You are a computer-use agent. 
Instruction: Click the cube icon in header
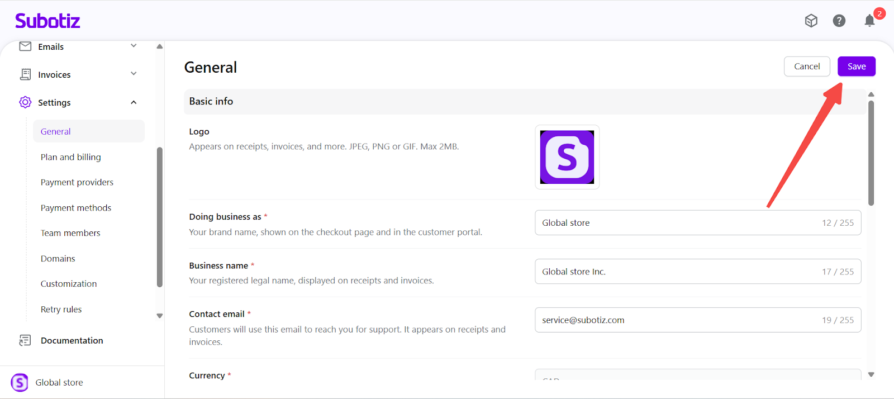pyautogui.click(x=811, y=21)
